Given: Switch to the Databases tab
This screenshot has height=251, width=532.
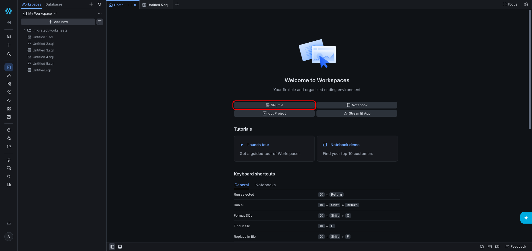Looking at the screenshot, I should pyautogui.click(x=54, y=4).
